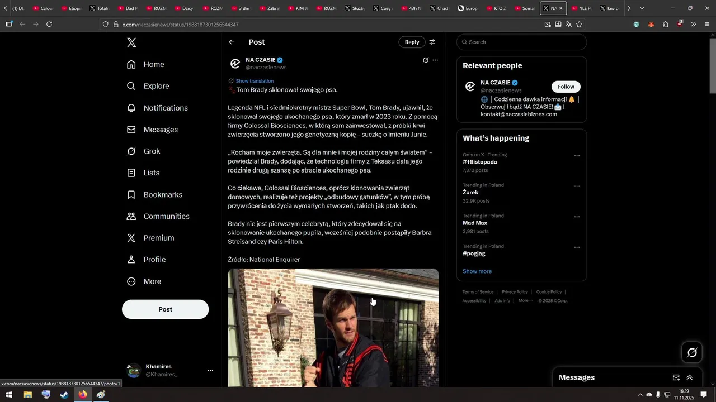Viewport: 716px width, 402px height.
Task: Open the three-dot menu on the post
Action: point(435,60)
